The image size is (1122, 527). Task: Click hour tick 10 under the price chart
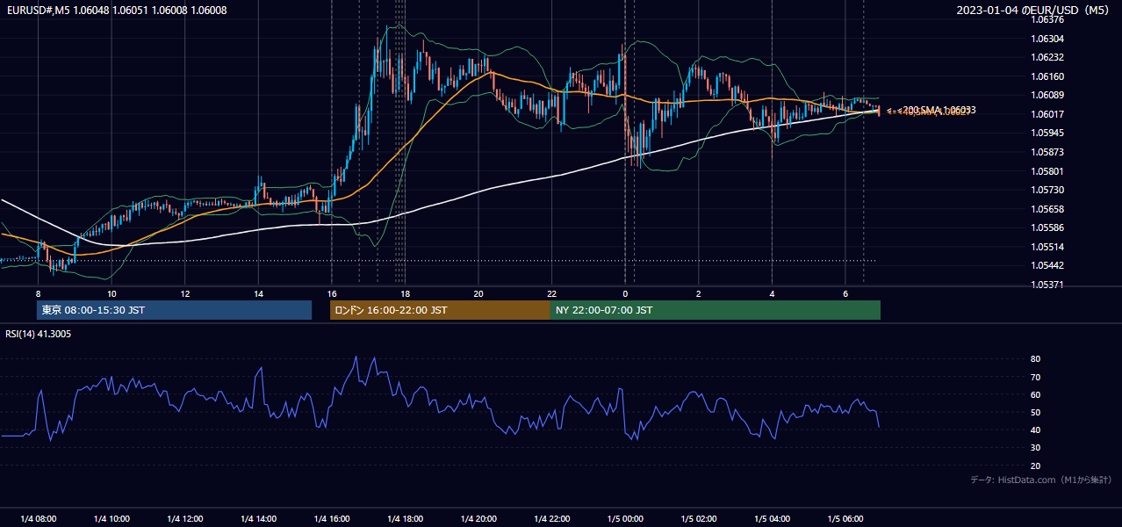[111, 293]
